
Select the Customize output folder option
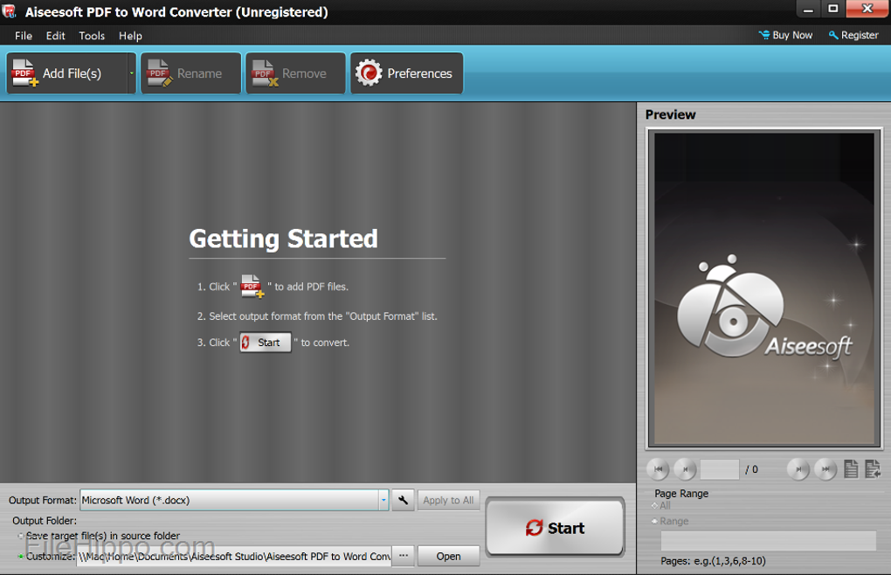point(21,556)
